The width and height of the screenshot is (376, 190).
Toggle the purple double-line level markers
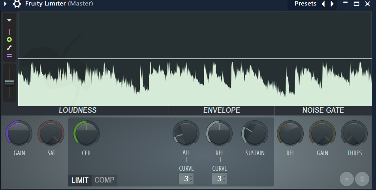click(x=9, y=55)
